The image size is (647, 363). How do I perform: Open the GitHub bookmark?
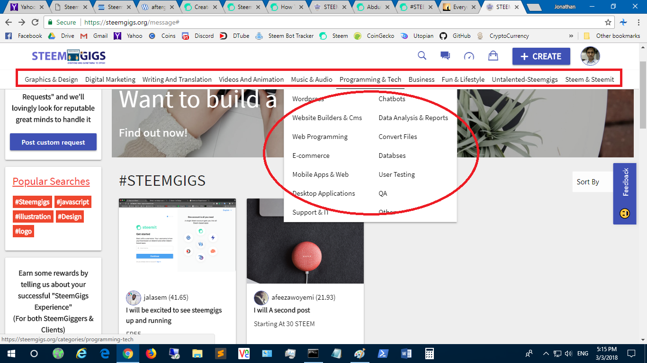point(455,36)
